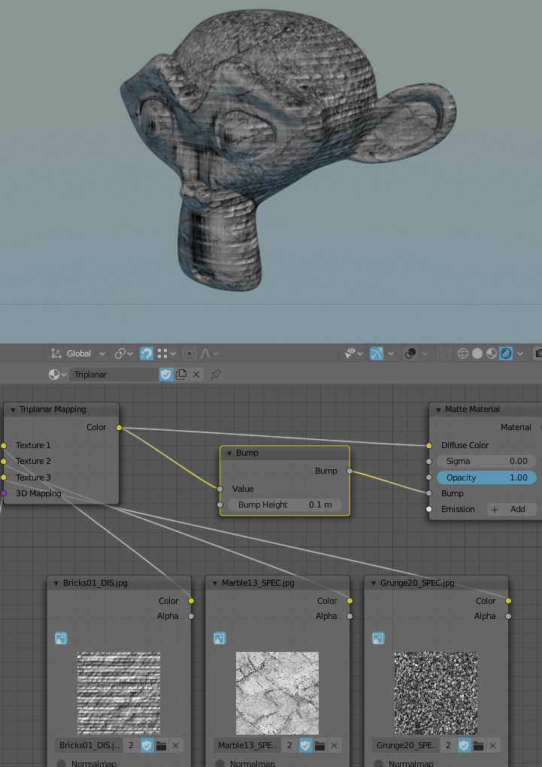Toggle the snapping magnet icon
Screen dimensions: 542x767
147,353
